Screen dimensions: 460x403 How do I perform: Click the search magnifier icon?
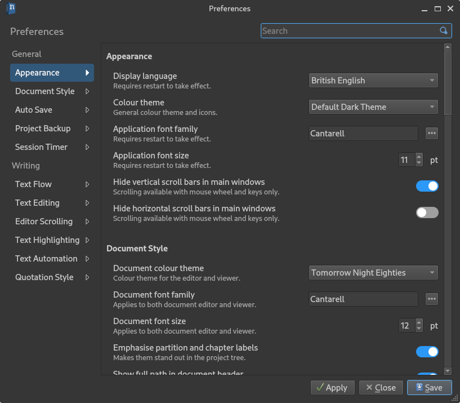click(443, 30)
